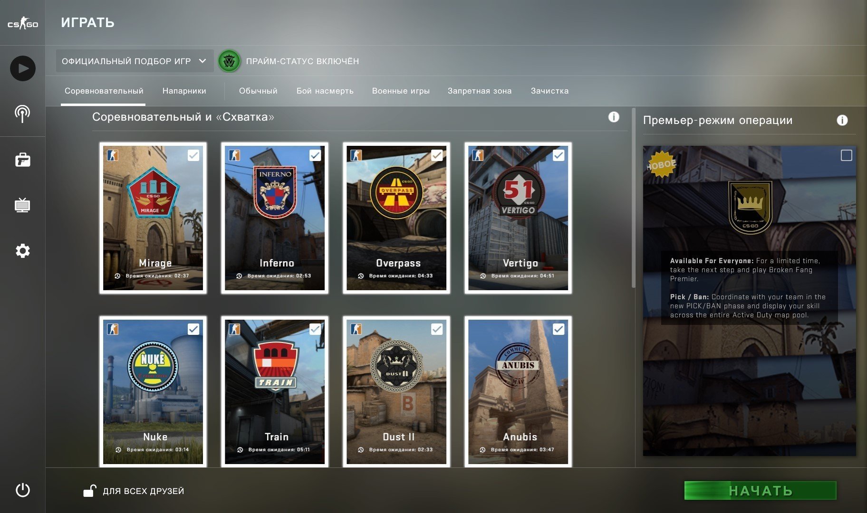Click the Премьер-режим операции heading

point(718,120)
